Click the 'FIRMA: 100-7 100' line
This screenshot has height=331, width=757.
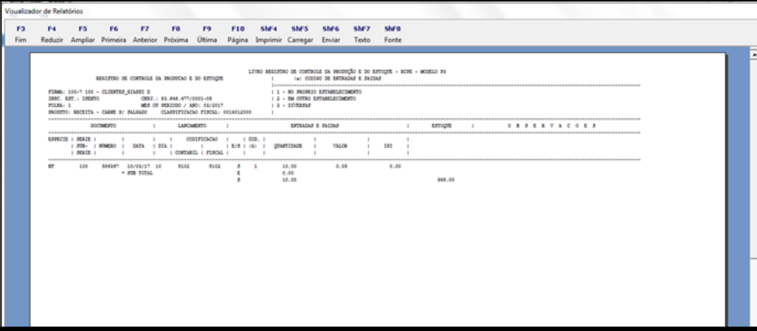tap(99, 92)
